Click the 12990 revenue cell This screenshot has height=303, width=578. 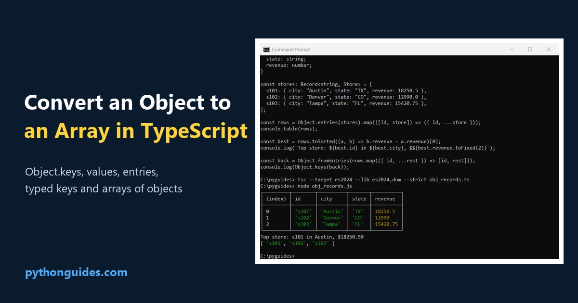point(382,218)
